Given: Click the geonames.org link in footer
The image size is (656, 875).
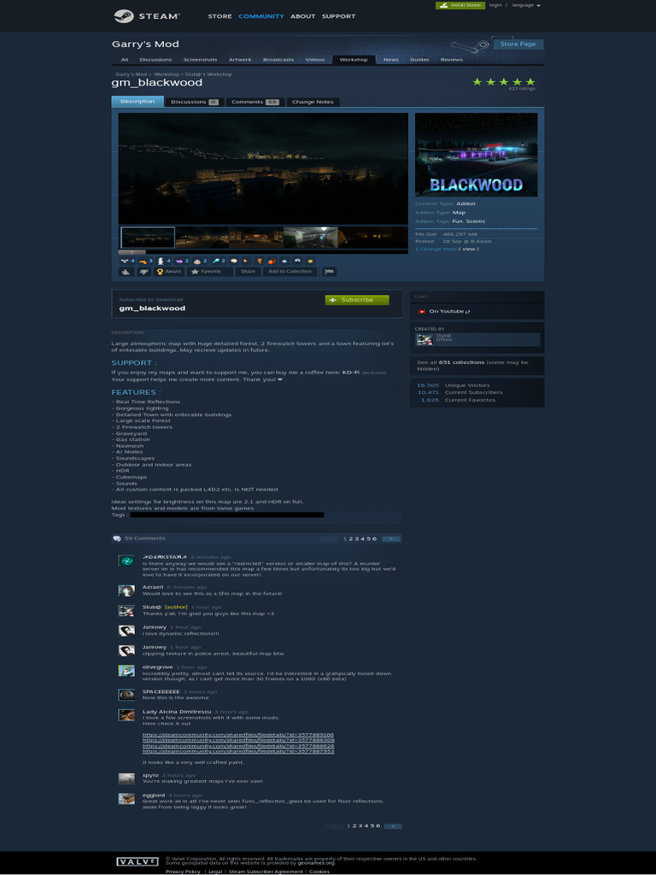Looking at the screenshot, I should tap(316, 863).
